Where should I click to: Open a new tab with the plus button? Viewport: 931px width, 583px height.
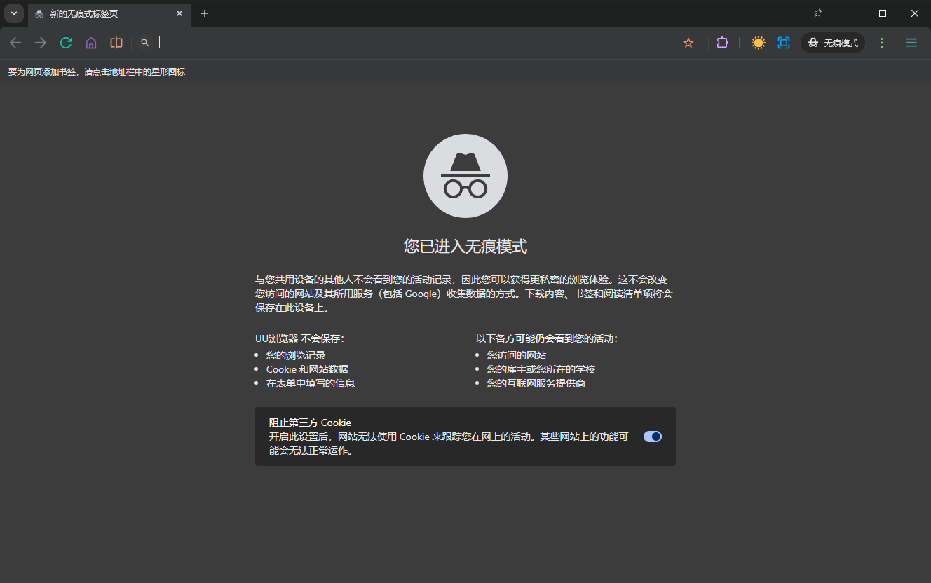coord(205,13)
